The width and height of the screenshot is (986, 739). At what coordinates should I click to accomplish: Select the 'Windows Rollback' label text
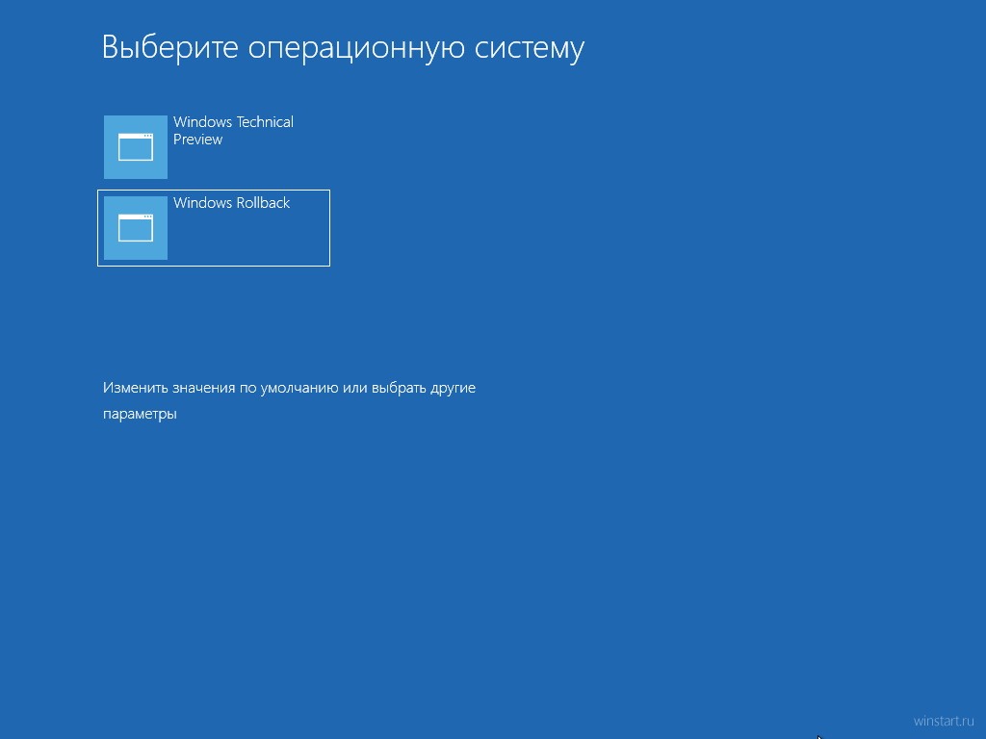pyautogui.click(x=231, y=203)
